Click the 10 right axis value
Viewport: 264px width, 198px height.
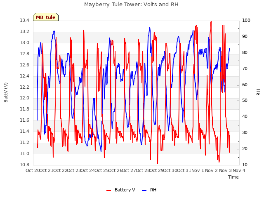[x=245, y=165]
